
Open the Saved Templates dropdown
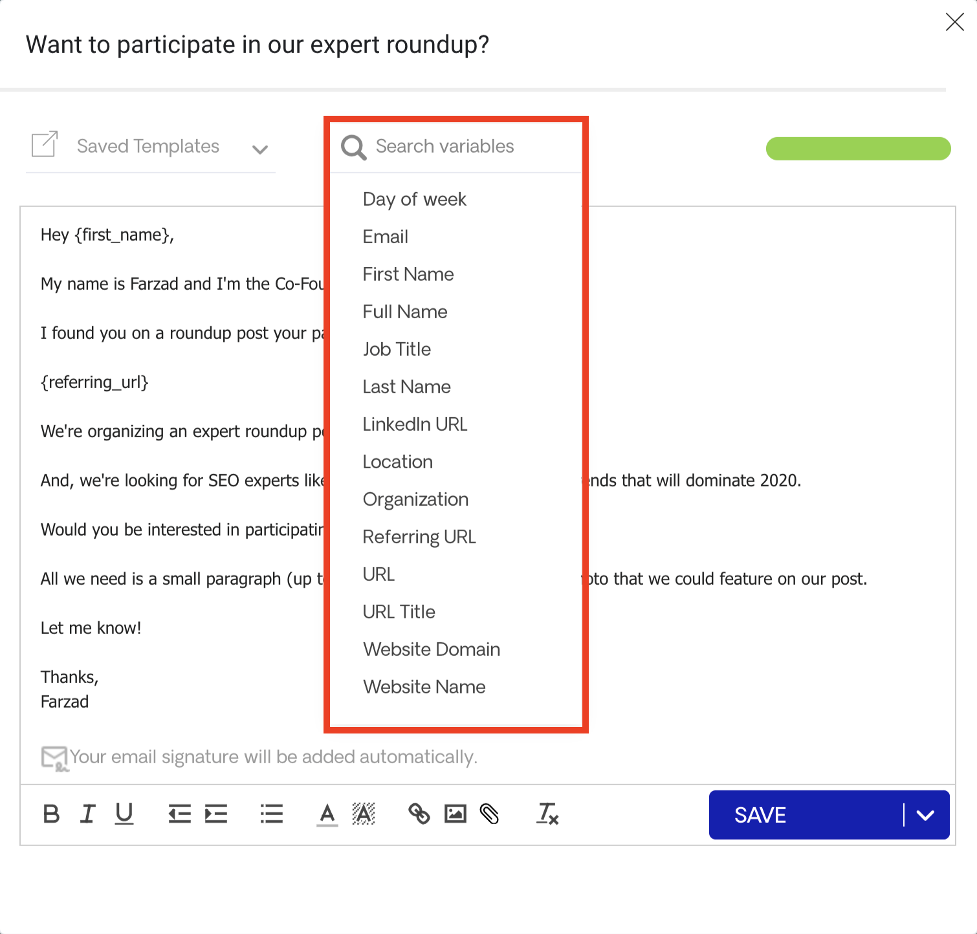151,146
